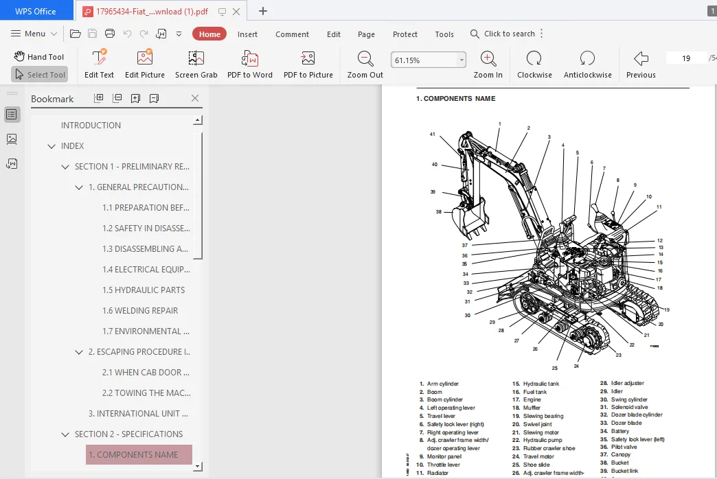Image resolution: width=717 pixels, height=479 pixels.
Task: Click the expand all bookmarks icon
Action: [x=98, y=98]
